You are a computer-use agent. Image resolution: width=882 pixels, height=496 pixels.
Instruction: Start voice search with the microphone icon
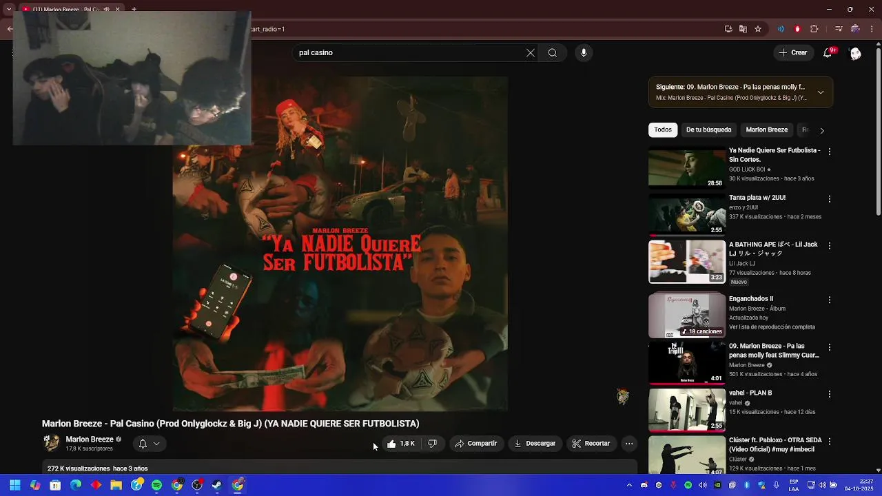pyautogui.click(x=584, y=53)
